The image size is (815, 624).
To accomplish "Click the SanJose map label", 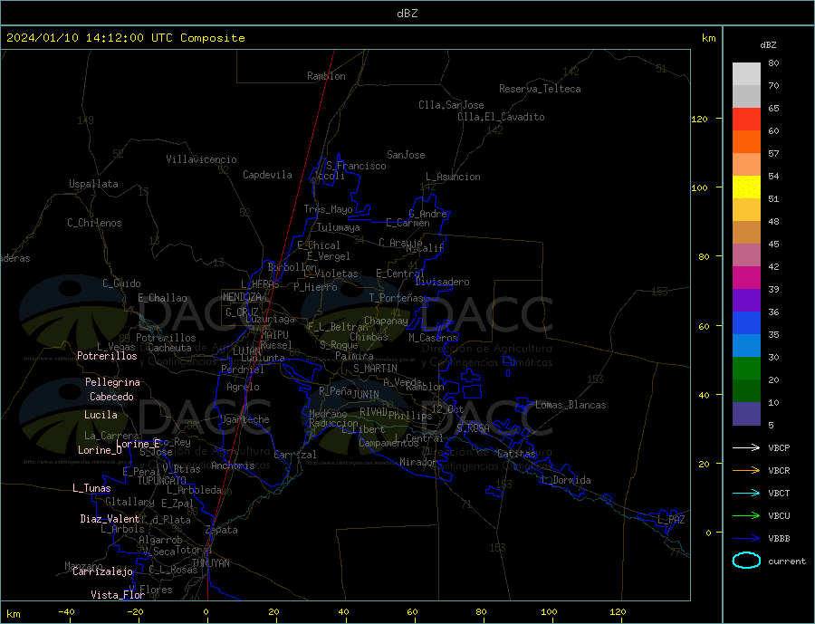I will coord(406,155).
